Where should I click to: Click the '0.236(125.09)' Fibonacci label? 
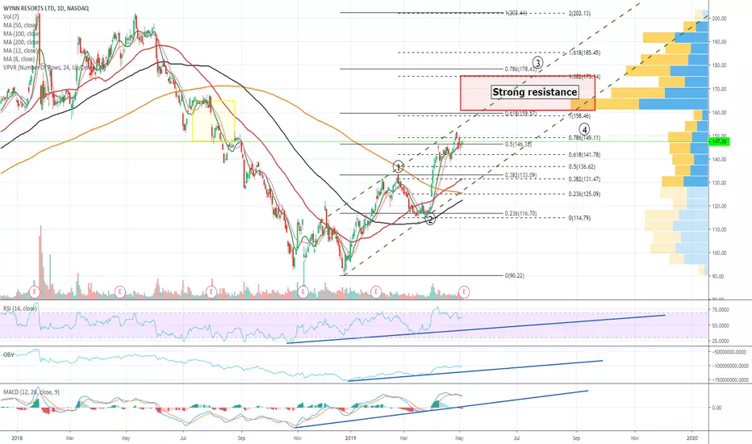[x=585, y=195]
